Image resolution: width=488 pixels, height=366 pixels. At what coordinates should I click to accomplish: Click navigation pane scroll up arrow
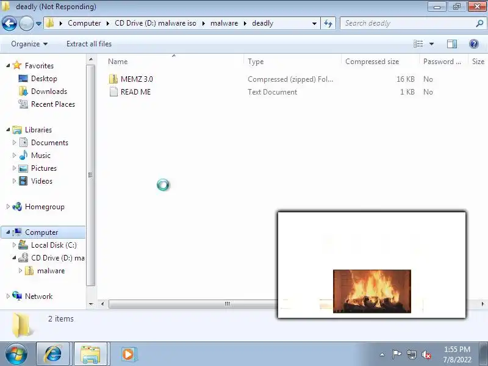[90, 59]
